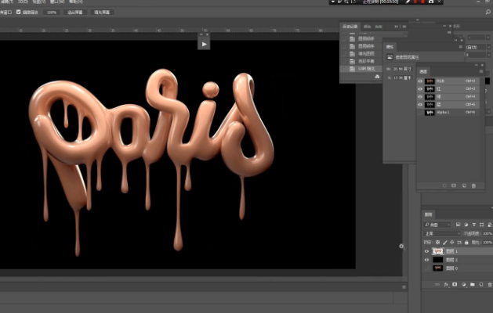Show Layer 0 visibility box
This screenshot has width=493, height=313.
[426, 268]
